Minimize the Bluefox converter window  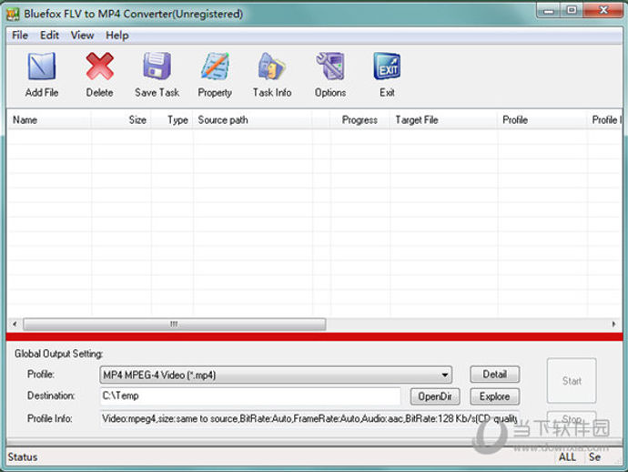click(x=549, y=10)
